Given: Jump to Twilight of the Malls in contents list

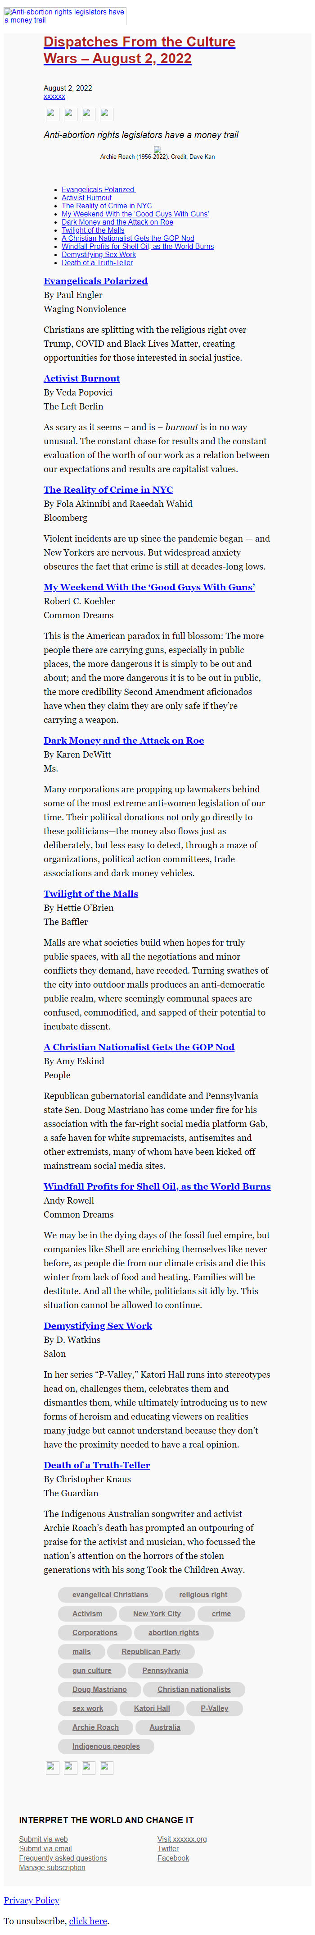Looking at the screenshot, I should (93, 230).
